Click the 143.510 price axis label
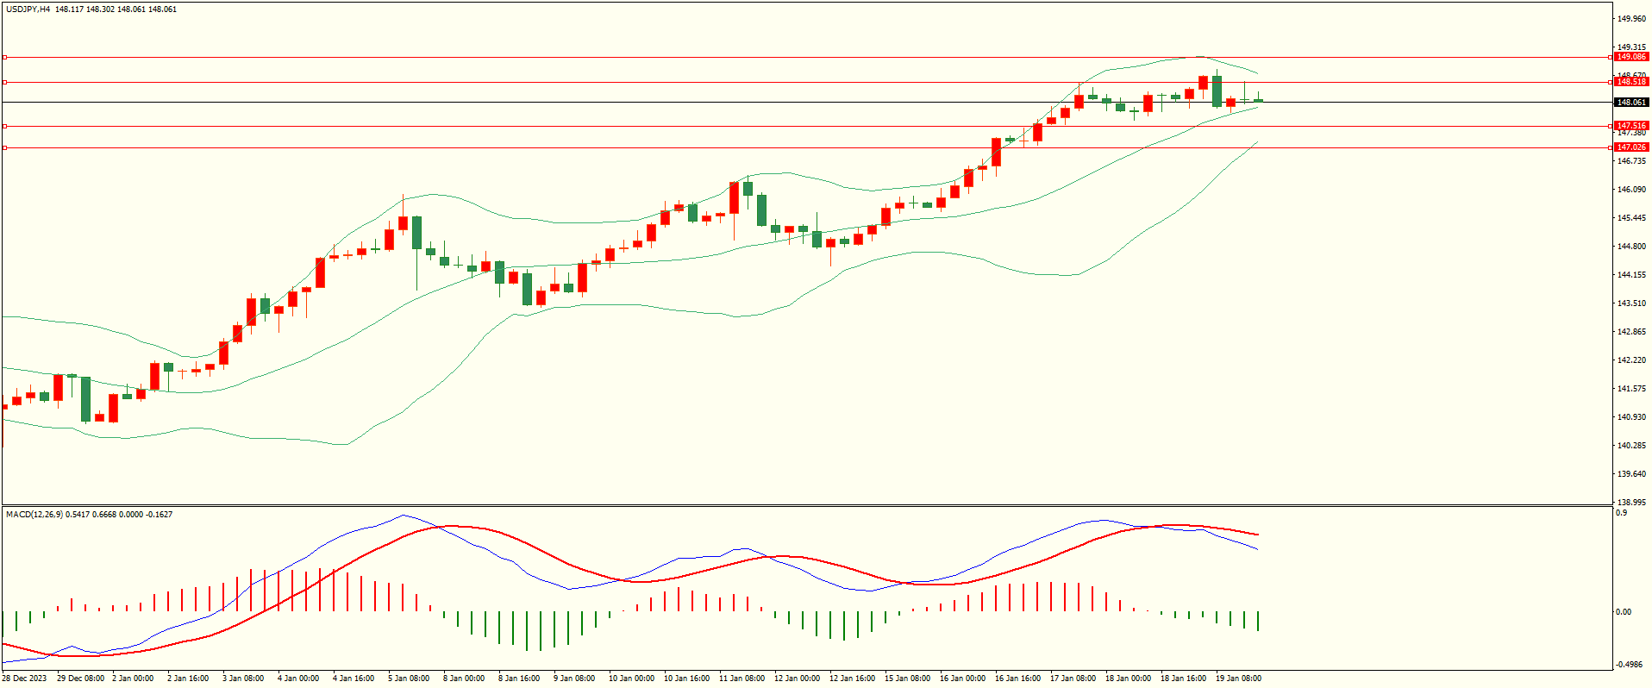Viewport: 1652px width, 688px height. click(1631, 303)
